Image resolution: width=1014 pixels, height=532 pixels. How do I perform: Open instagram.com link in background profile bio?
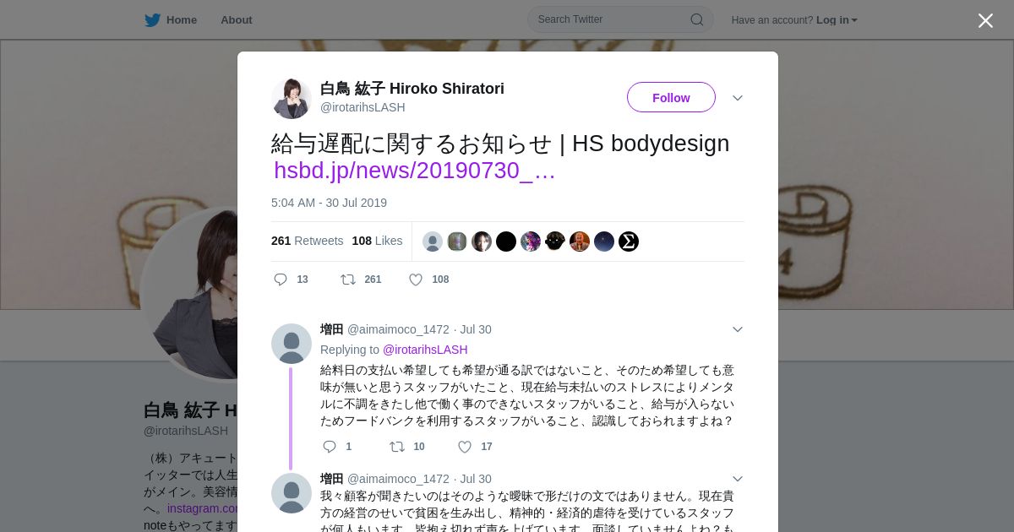(203, 508)
